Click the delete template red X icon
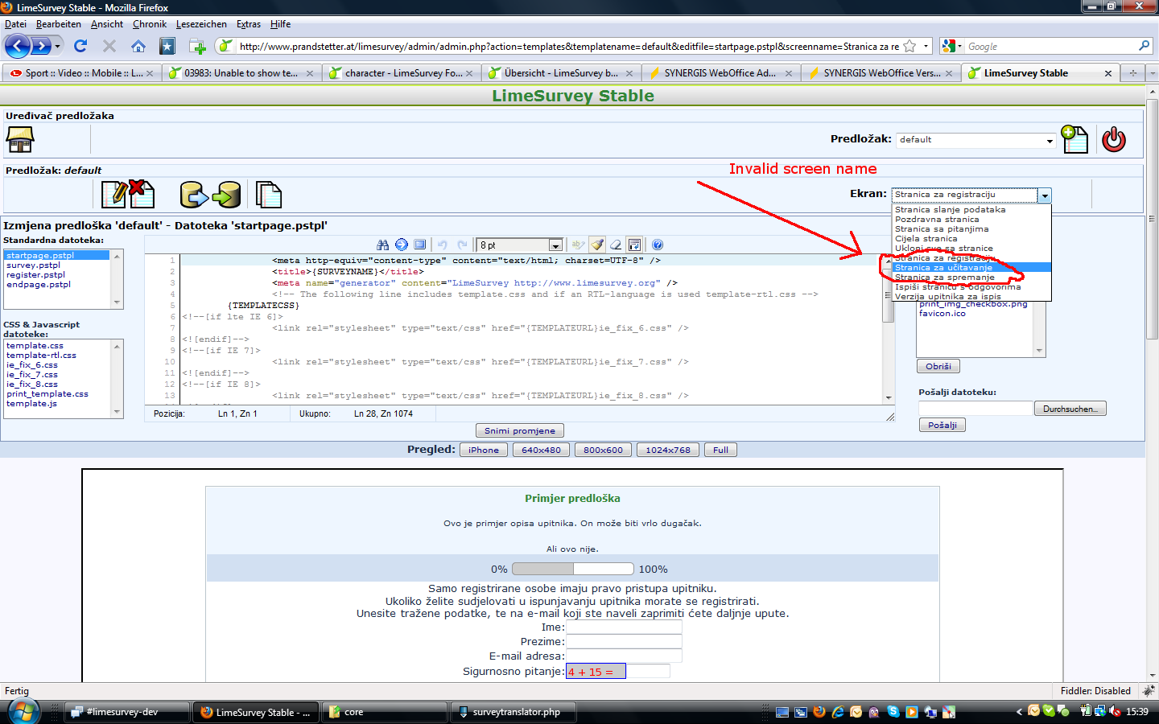 pyautogui.click(x=142, y=193)
